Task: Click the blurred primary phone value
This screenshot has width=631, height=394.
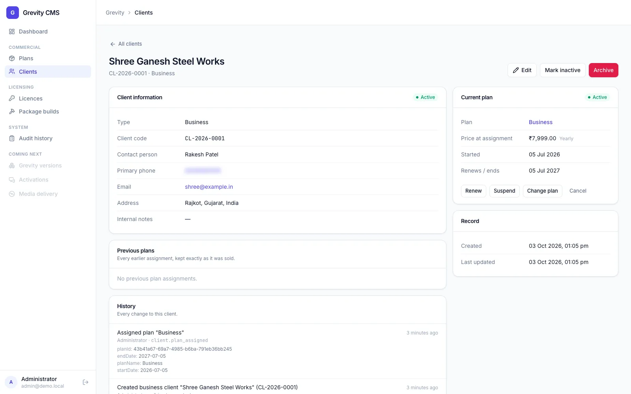Action: click(203, 171)
